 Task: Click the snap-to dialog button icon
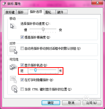[13, 50]
